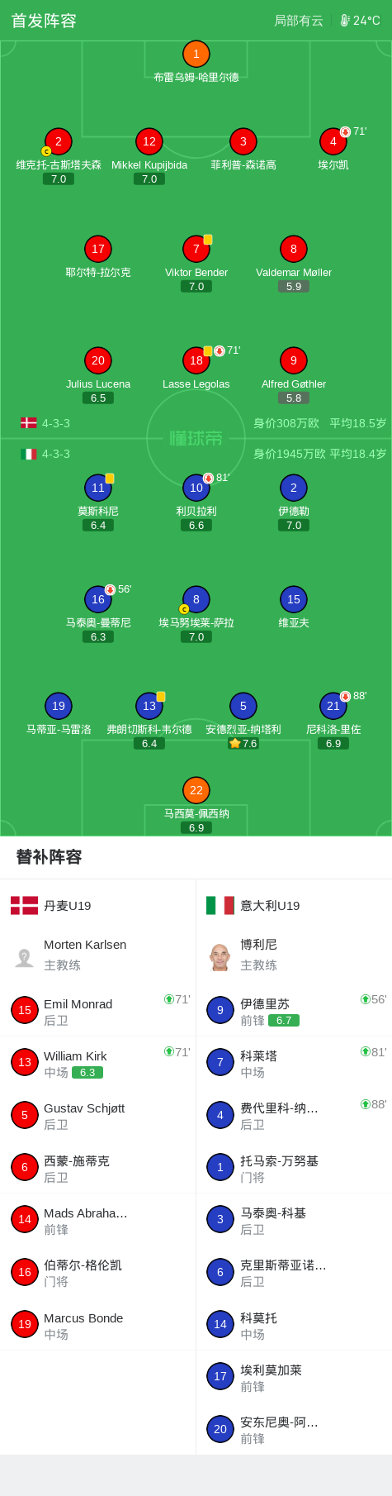Select Italy goalkeeper number 22 icon
This screenshot has width=392, height=1496.
pyautogui.click(x=196, y=790)
